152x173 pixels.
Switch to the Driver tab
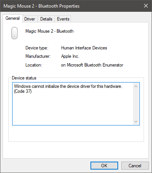[30, 19]
